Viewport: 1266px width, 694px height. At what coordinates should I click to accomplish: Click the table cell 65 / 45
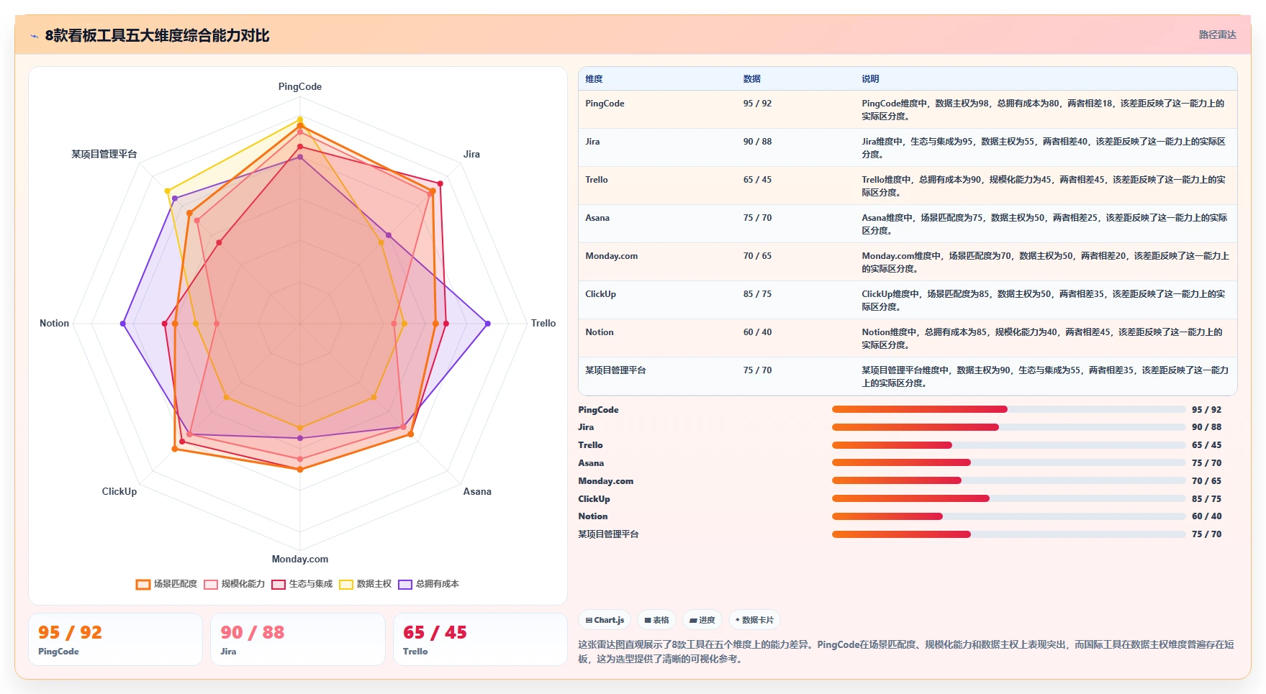[757, 180]
